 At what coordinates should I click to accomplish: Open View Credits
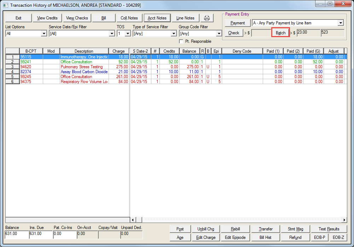pos(47,18)
